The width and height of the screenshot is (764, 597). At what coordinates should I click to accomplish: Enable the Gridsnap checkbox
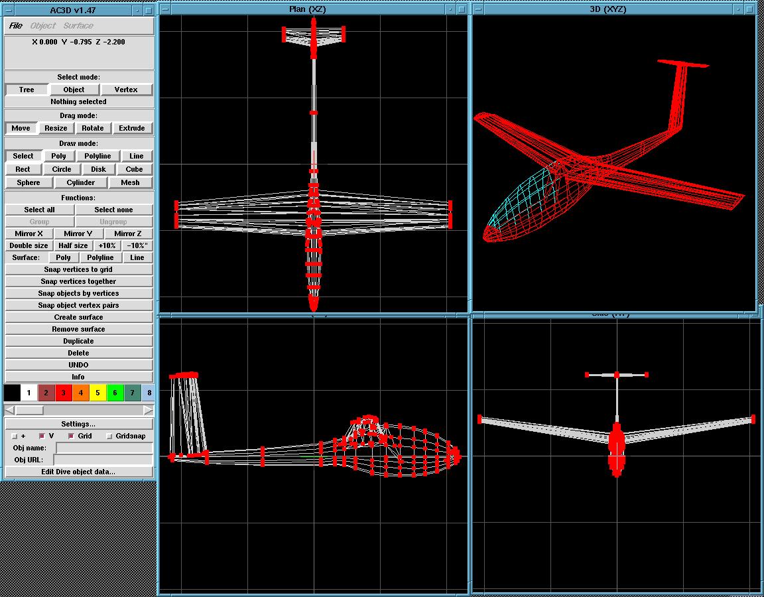110,436
